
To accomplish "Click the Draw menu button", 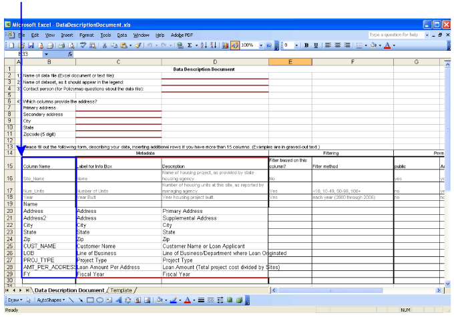I will [x=15, y=300].
